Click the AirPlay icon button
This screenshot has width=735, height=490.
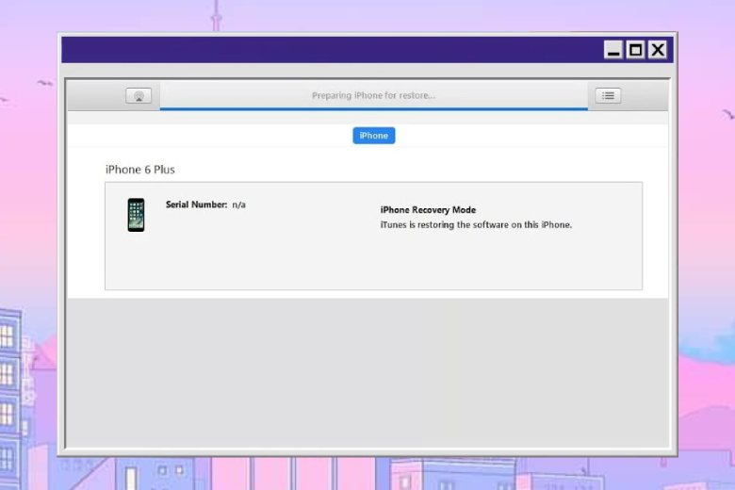(x=139, y=96)
